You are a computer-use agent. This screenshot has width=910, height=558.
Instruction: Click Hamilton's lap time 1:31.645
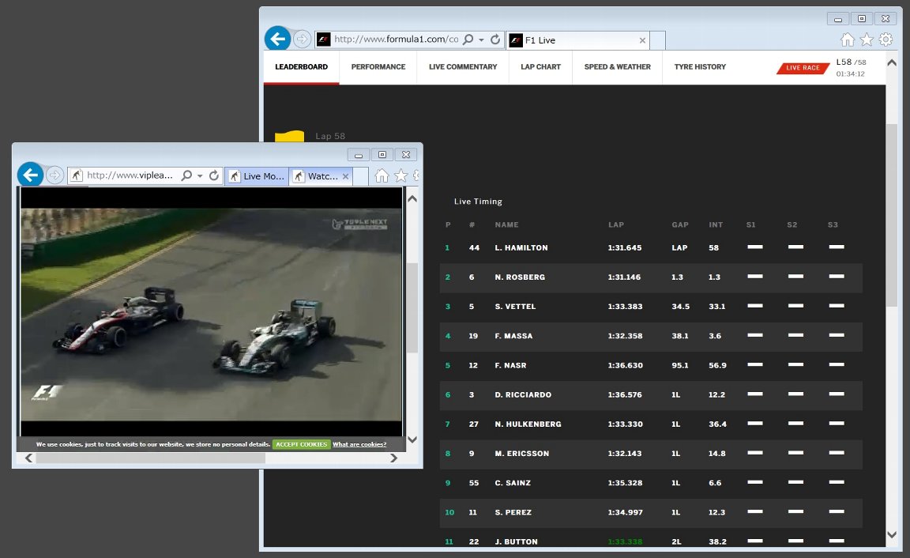tap(625, 248)
